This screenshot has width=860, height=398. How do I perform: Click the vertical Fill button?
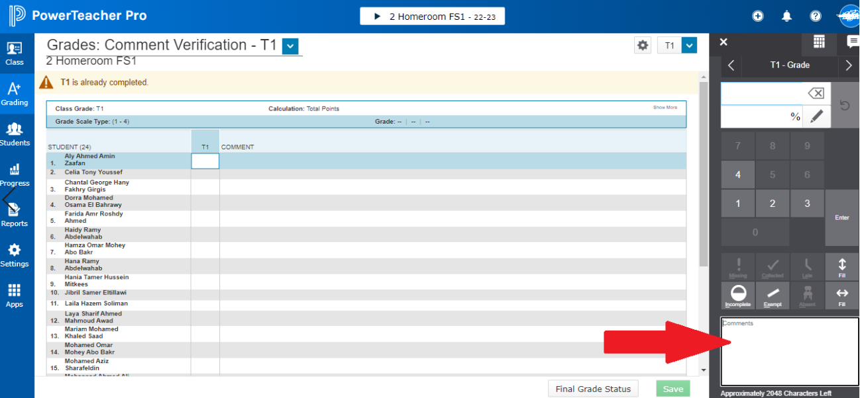[842, 267]
